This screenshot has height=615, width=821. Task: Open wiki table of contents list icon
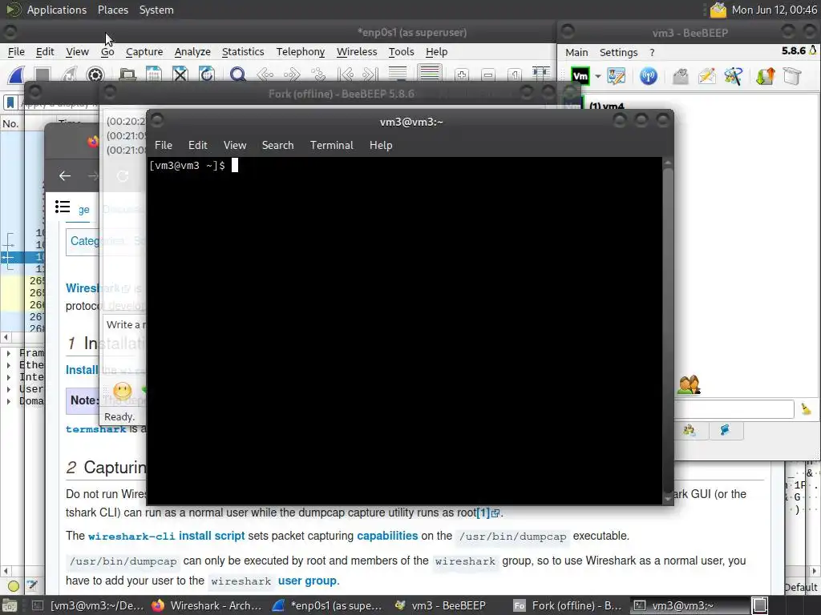pos(63,207)
